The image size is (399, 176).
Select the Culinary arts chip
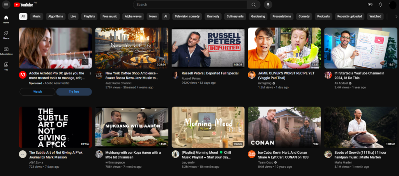coord(235,16)
